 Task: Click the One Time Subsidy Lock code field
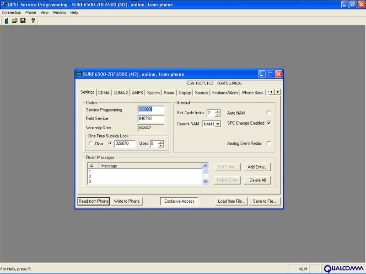(125, 143)
